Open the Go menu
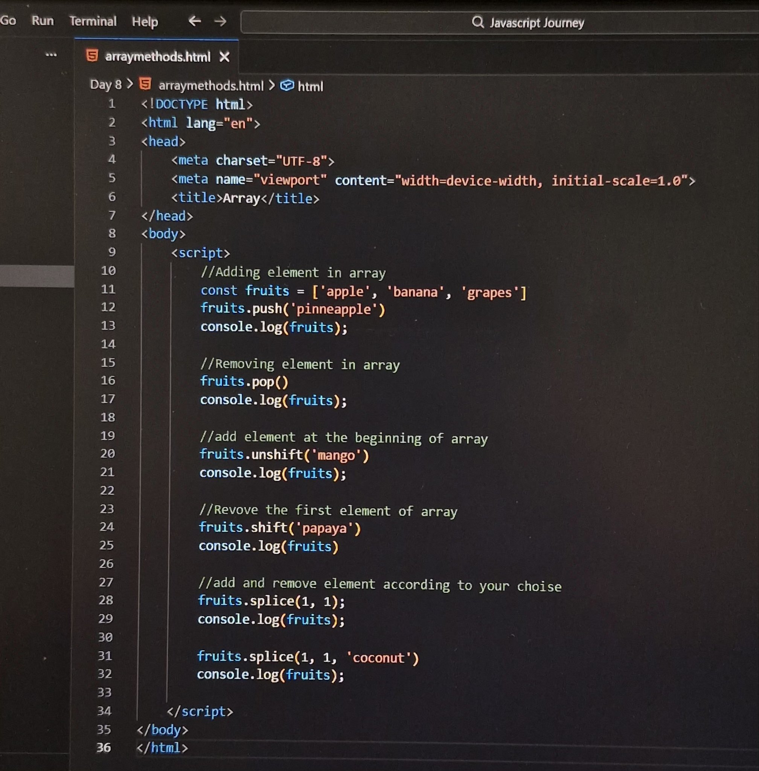The width and height of the screenshot is (759, 771). point(8,20)
